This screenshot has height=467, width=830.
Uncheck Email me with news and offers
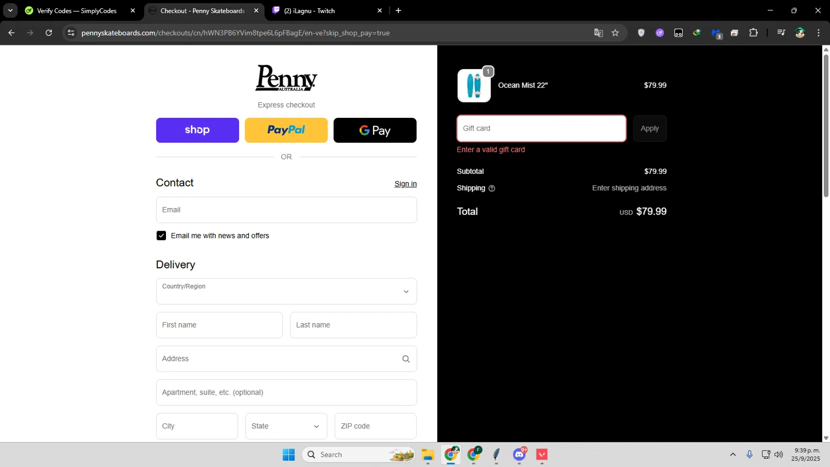[161, 236]
